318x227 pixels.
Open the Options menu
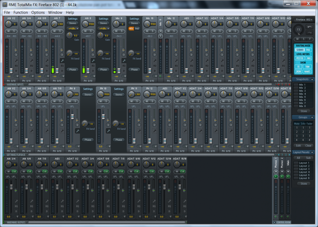point(38,12)
